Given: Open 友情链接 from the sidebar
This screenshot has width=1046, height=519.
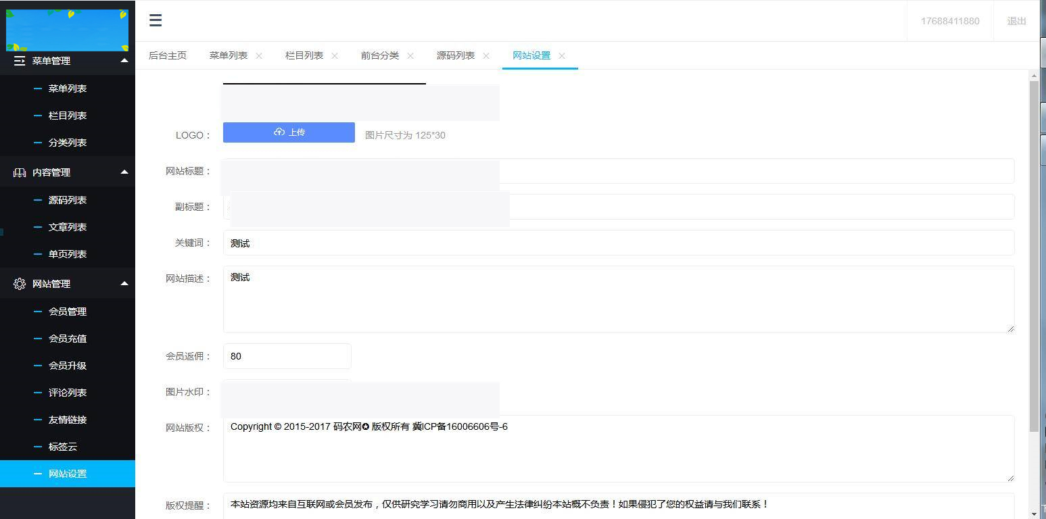Looking at the screenshot, I should pos(67,419).
